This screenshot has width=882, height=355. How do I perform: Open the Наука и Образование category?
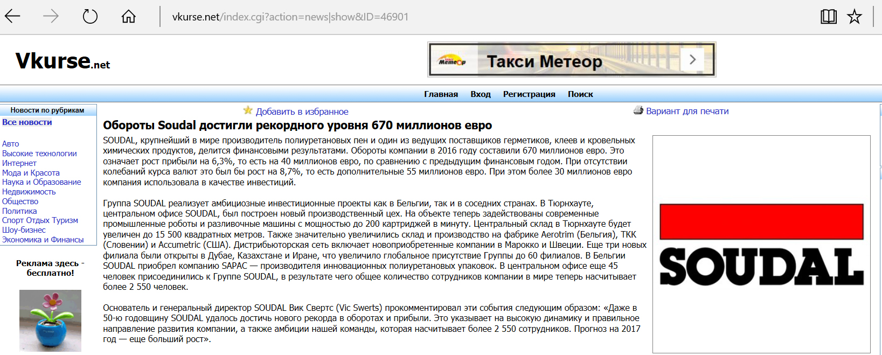[x=41, y=182]
